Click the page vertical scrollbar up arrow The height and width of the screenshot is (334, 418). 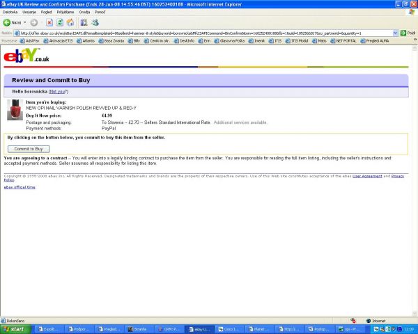[x=415, y=48]
